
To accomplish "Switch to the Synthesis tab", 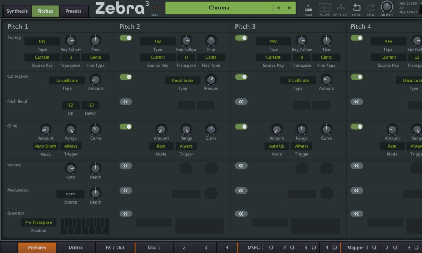I will point(17,11).
